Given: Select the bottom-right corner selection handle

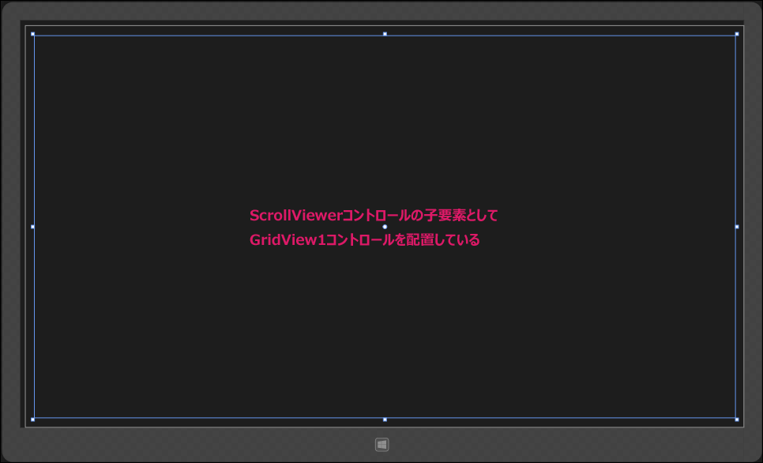Looking at the screenshot, I should 737,420.
